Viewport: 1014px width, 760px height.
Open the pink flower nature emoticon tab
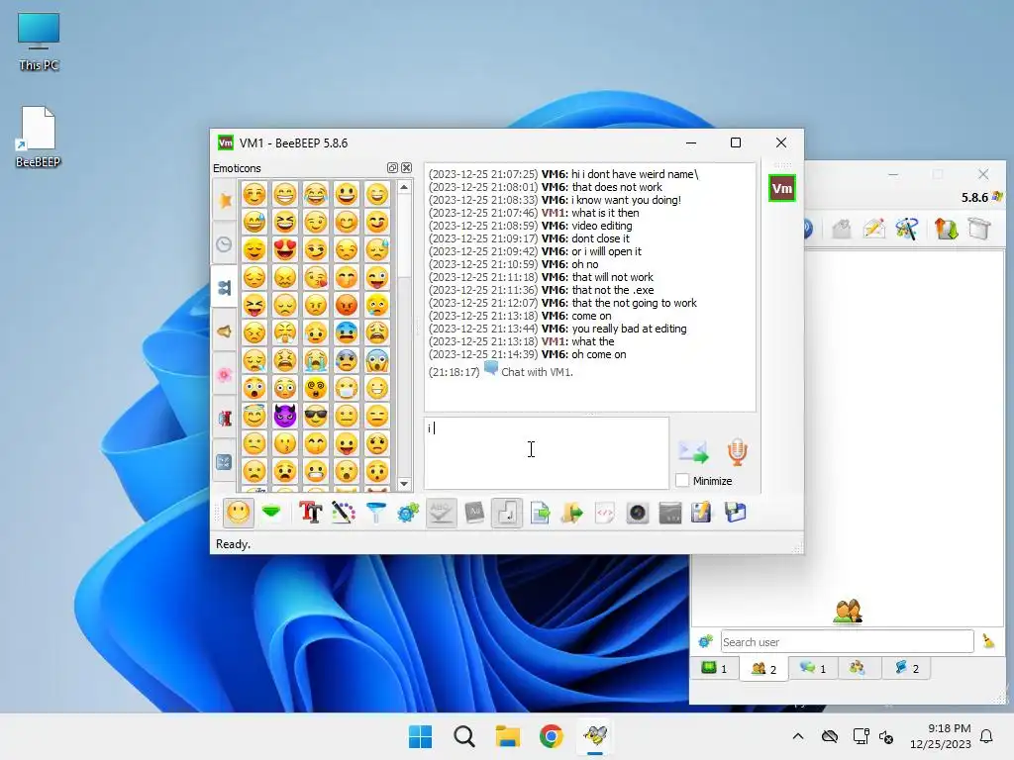point(225,375)
